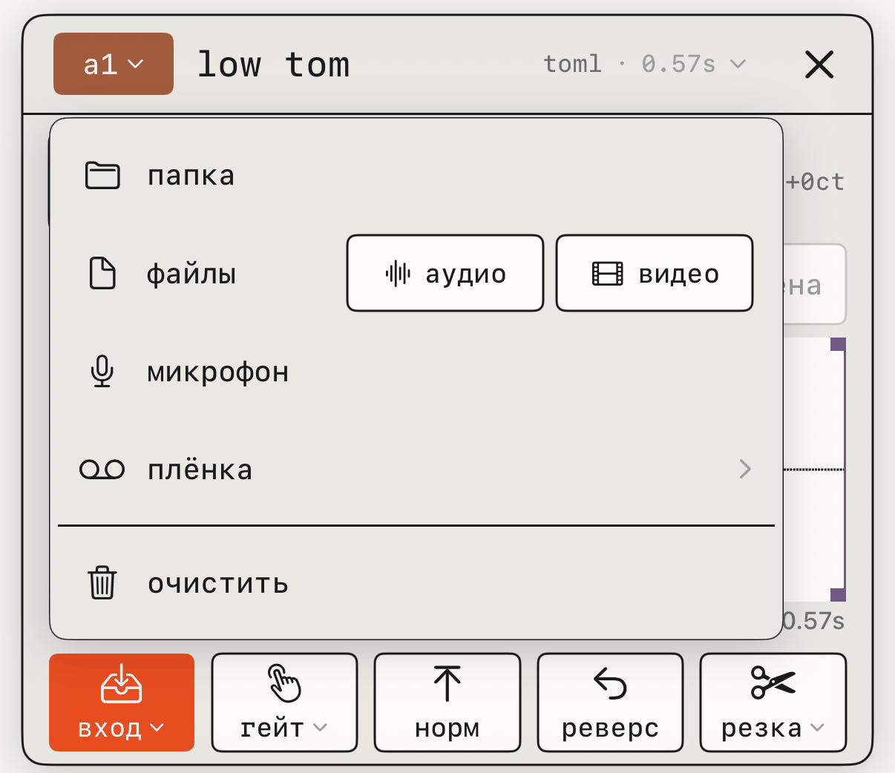Image resolution: width=895 pixels, height=773 pixels.
Task: Open the гейт gate mode dropdown
Action: pos(284,703)
